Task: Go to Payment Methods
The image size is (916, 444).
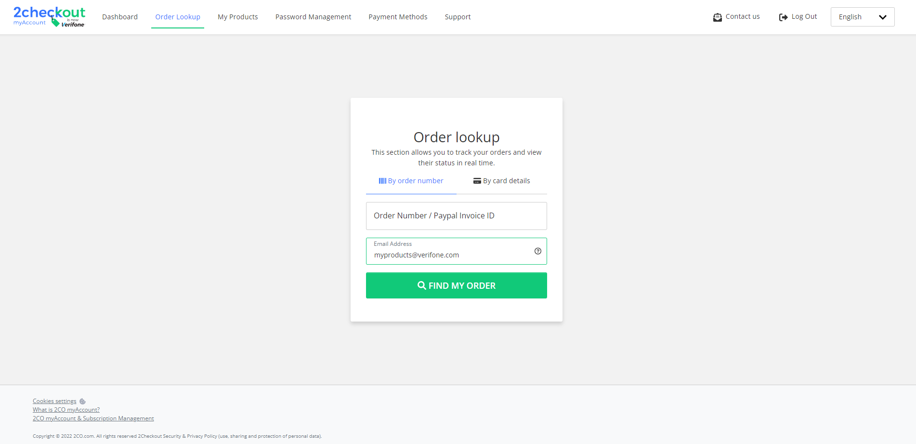Action: tap(398, 16)
